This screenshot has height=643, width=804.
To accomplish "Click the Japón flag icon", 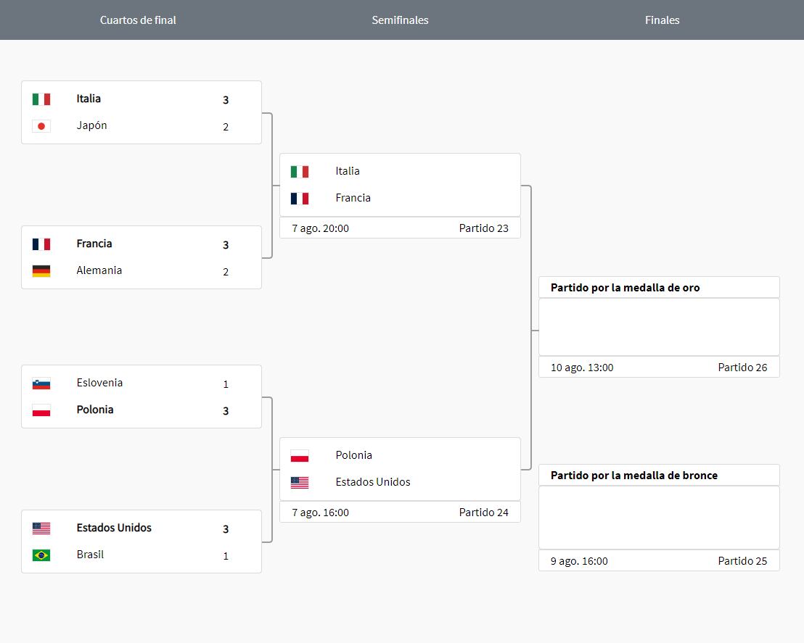I will (x=41, y=125).
